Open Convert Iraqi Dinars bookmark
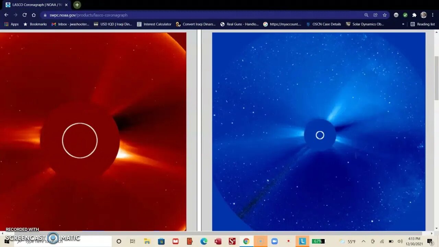This screenshot has width=439, height=247. tap(196, 24)
